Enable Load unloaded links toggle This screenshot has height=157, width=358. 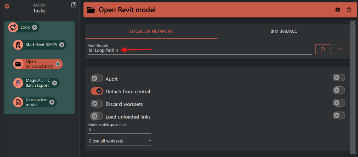pos(97,116)
